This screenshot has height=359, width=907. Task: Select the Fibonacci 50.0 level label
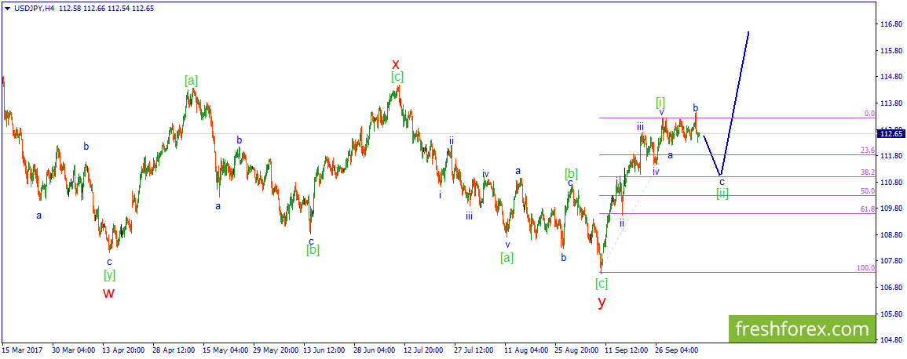868,191
